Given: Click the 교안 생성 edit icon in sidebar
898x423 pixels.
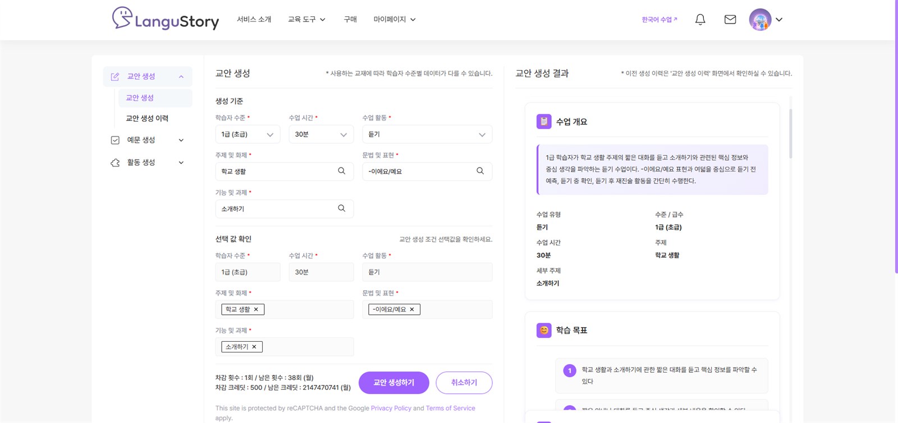Looking at the screenshot, I should pos(115,77).
